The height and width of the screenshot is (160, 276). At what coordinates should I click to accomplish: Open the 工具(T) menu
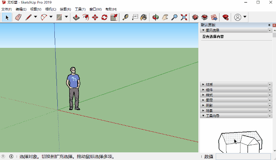80,9
